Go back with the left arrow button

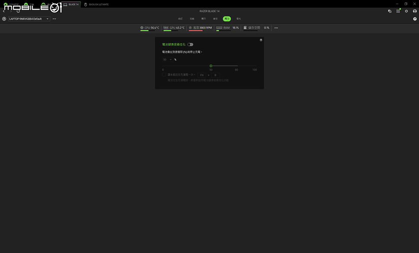click(4, 11)
